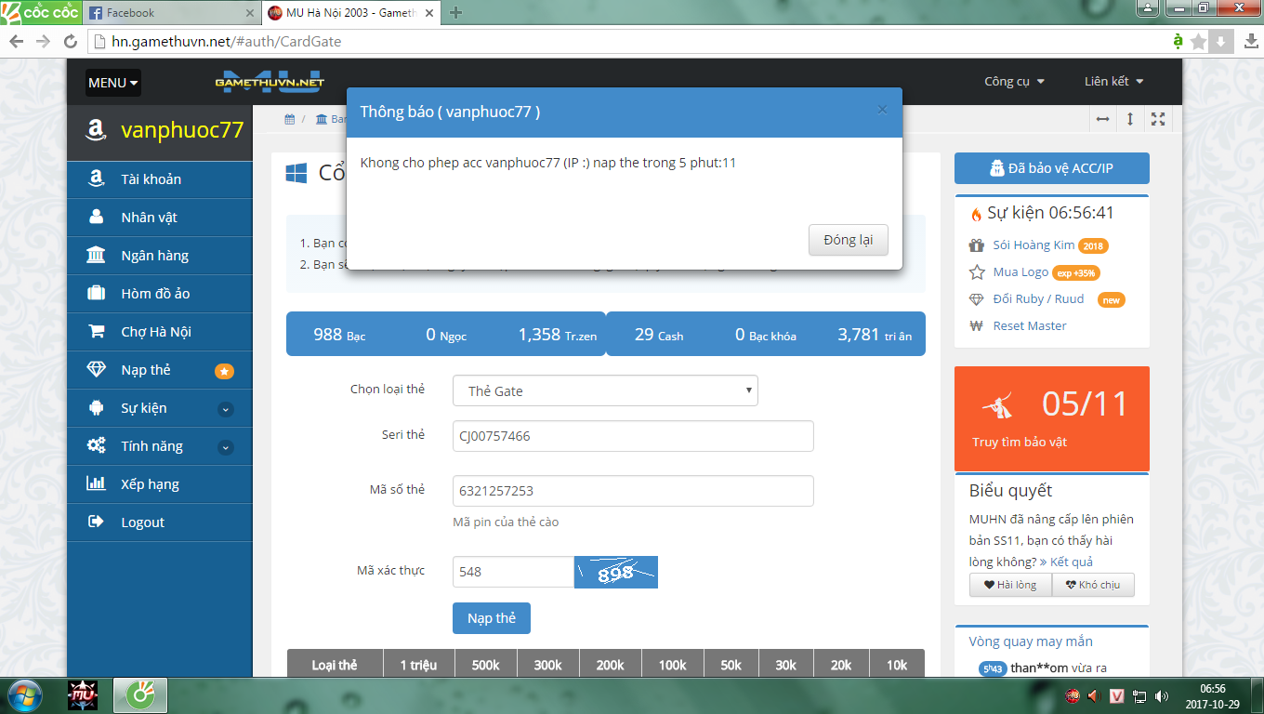Click the fullscreen expand icon

(1158, 119)
